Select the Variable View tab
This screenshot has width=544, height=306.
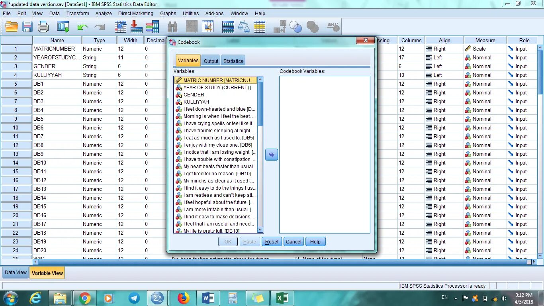coord(47,273)
